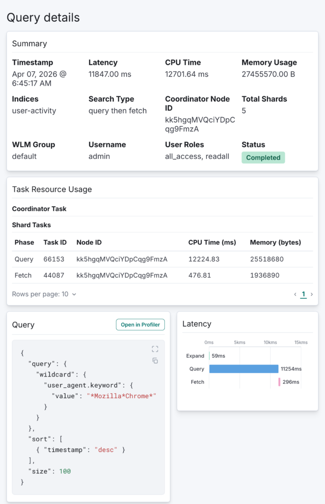Click the CPU Time (ms) column header
Image resolution: width=325 pixels, height=504 pixels.
212,242
